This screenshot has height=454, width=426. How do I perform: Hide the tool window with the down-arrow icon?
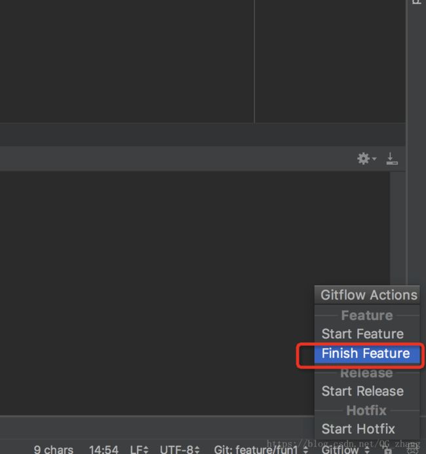tap(392, 159)
